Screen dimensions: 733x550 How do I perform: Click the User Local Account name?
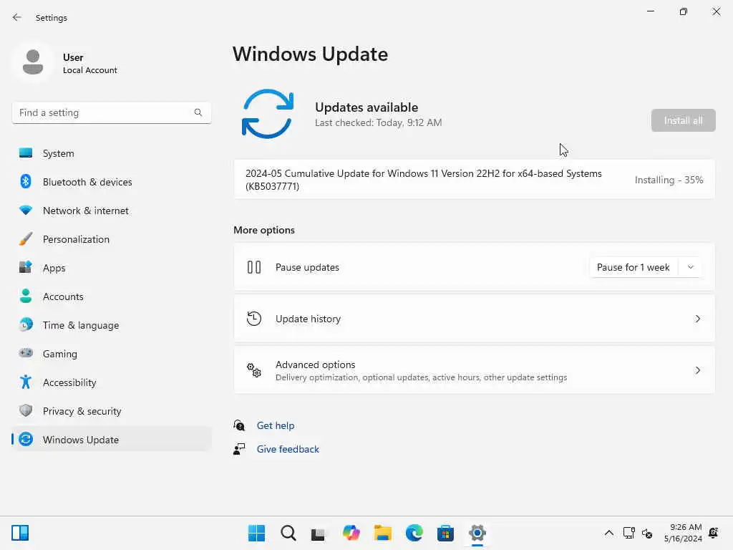(x=89, y=63)
